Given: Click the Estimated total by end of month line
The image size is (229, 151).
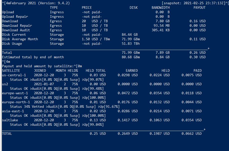Looking at the screenshot, I should click(33, 57).
